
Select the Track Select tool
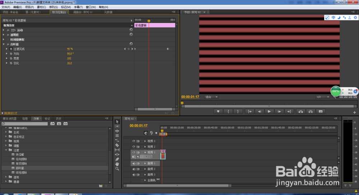117,126
